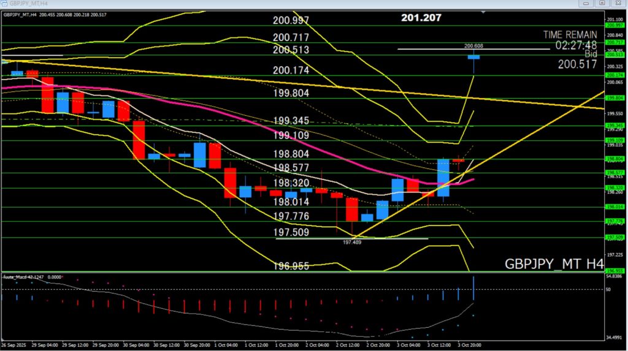The image size is (628, 351).
Task: Click the chart window icon in title bar
Action: click(x=5, y=3)
